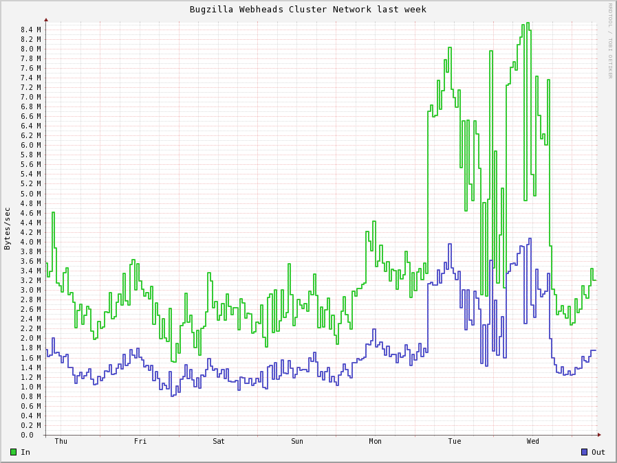
Task: Click the 4.0 M value on the y-axis
Action: [x=31, y=242]
